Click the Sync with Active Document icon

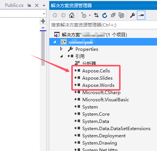(96, 16)
